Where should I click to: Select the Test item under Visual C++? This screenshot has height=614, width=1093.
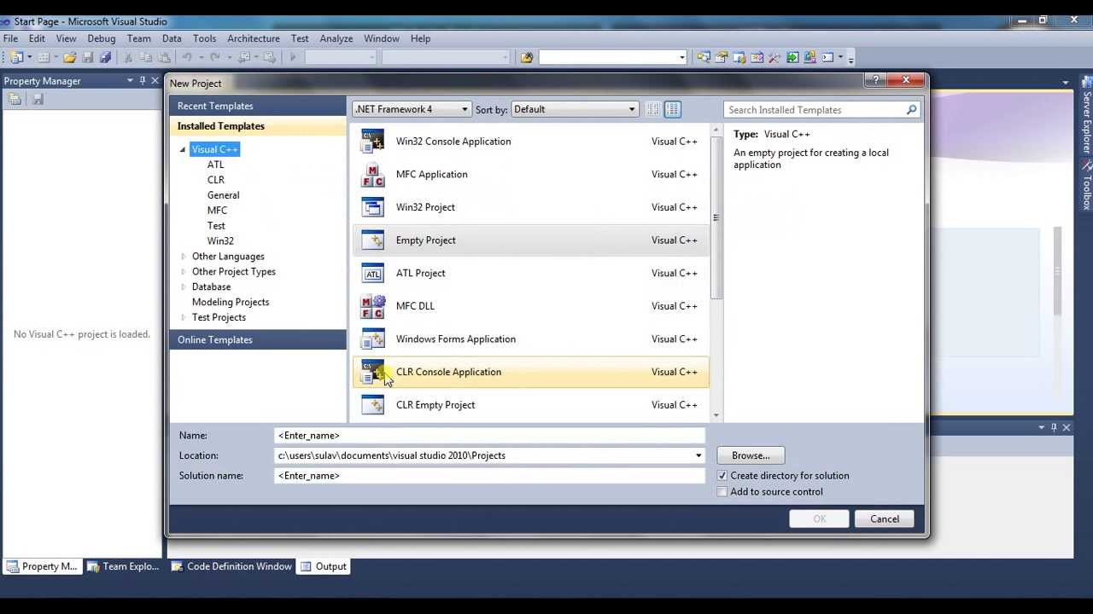tap(216, 226)
